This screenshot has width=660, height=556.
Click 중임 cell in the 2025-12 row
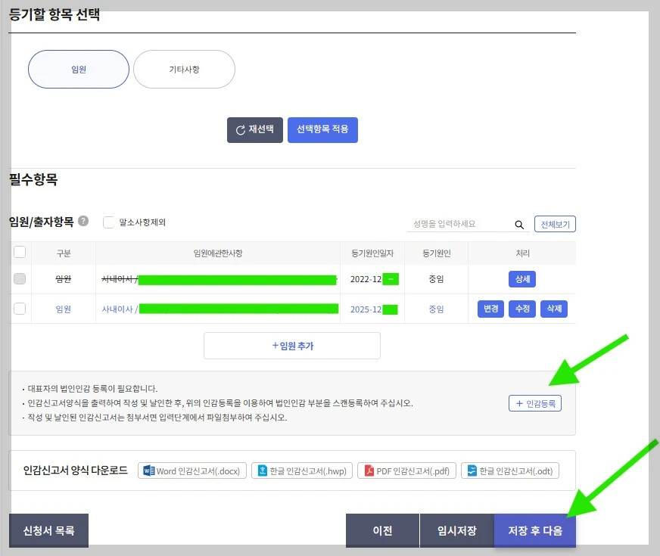[x=436, y=309]
